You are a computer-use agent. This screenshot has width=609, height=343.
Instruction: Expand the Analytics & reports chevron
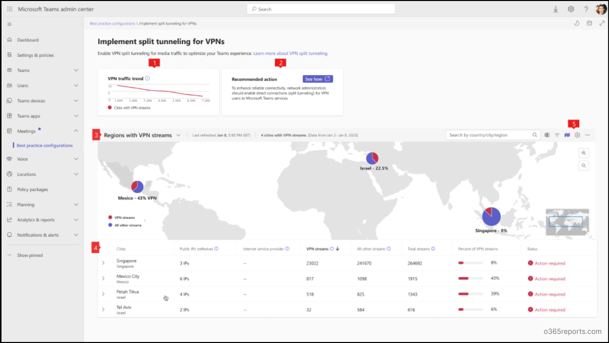coord(76,220)
